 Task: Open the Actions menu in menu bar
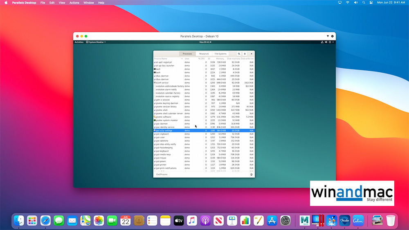coord(74,2)
